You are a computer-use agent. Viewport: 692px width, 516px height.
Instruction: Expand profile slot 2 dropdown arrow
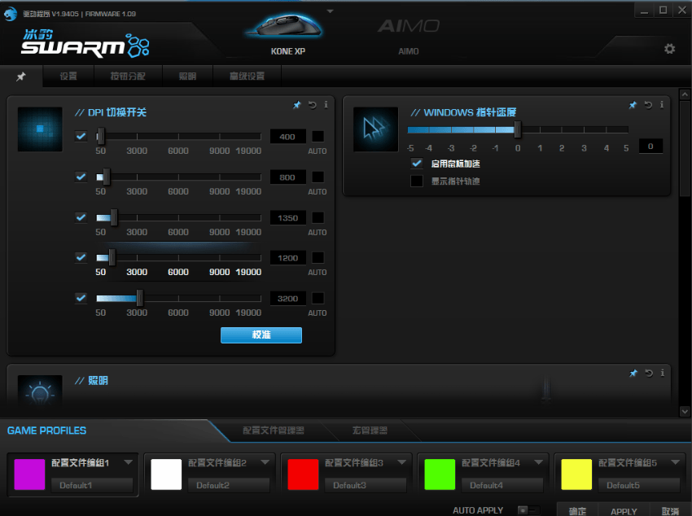pos(265,462)
